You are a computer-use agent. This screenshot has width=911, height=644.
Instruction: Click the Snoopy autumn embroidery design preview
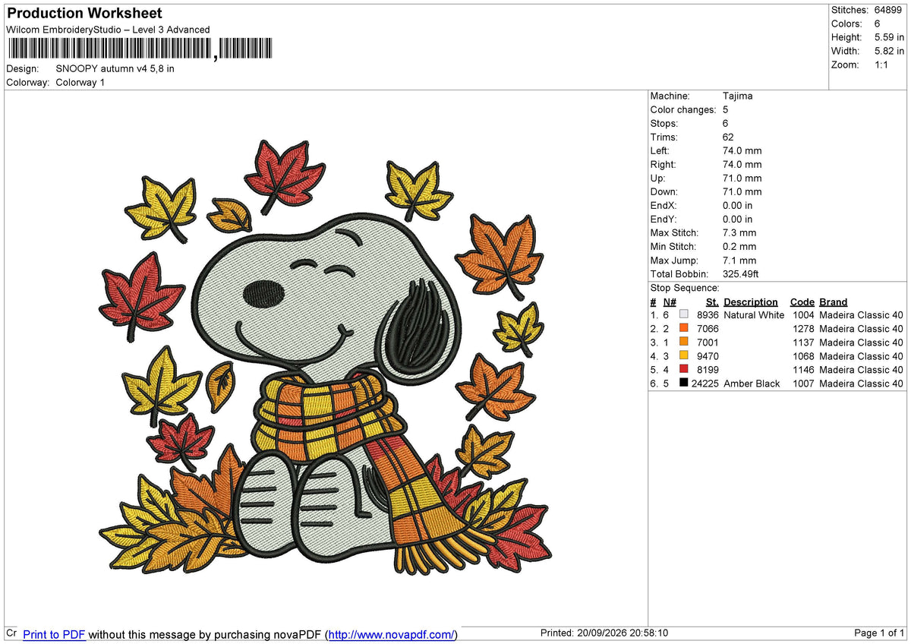point(326,358)
